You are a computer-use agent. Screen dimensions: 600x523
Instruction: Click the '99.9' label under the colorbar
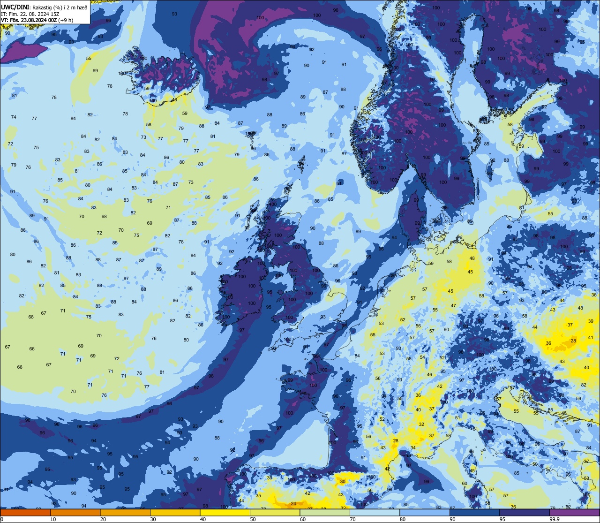tap(555, 519)
